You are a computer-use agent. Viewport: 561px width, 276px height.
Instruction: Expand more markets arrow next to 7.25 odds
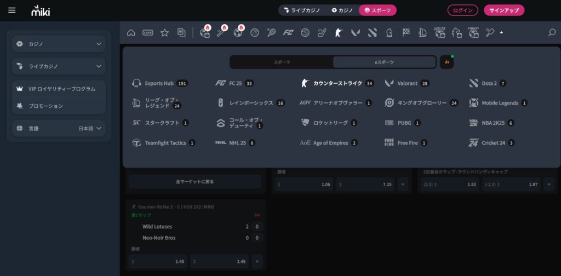point(403,185)
